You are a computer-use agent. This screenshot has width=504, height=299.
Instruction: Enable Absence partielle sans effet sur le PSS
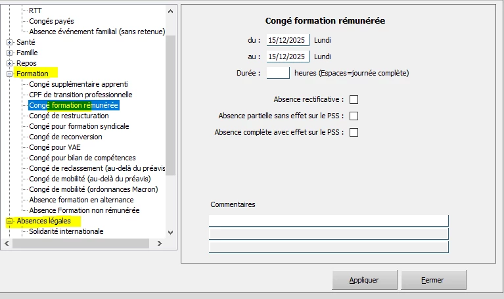coord(354,116)
